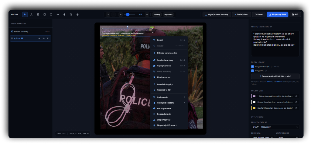The width and height of the screenshot is (311, 144).
Task: Zoom out with the minus button
Action: (121, 15)
